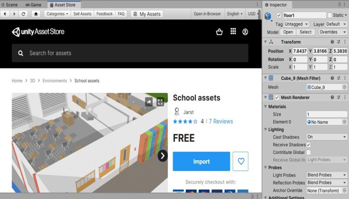The image size is (349, 199).
Task: Open Mesh Filter help icon
Action: click(x=332, y=78)
